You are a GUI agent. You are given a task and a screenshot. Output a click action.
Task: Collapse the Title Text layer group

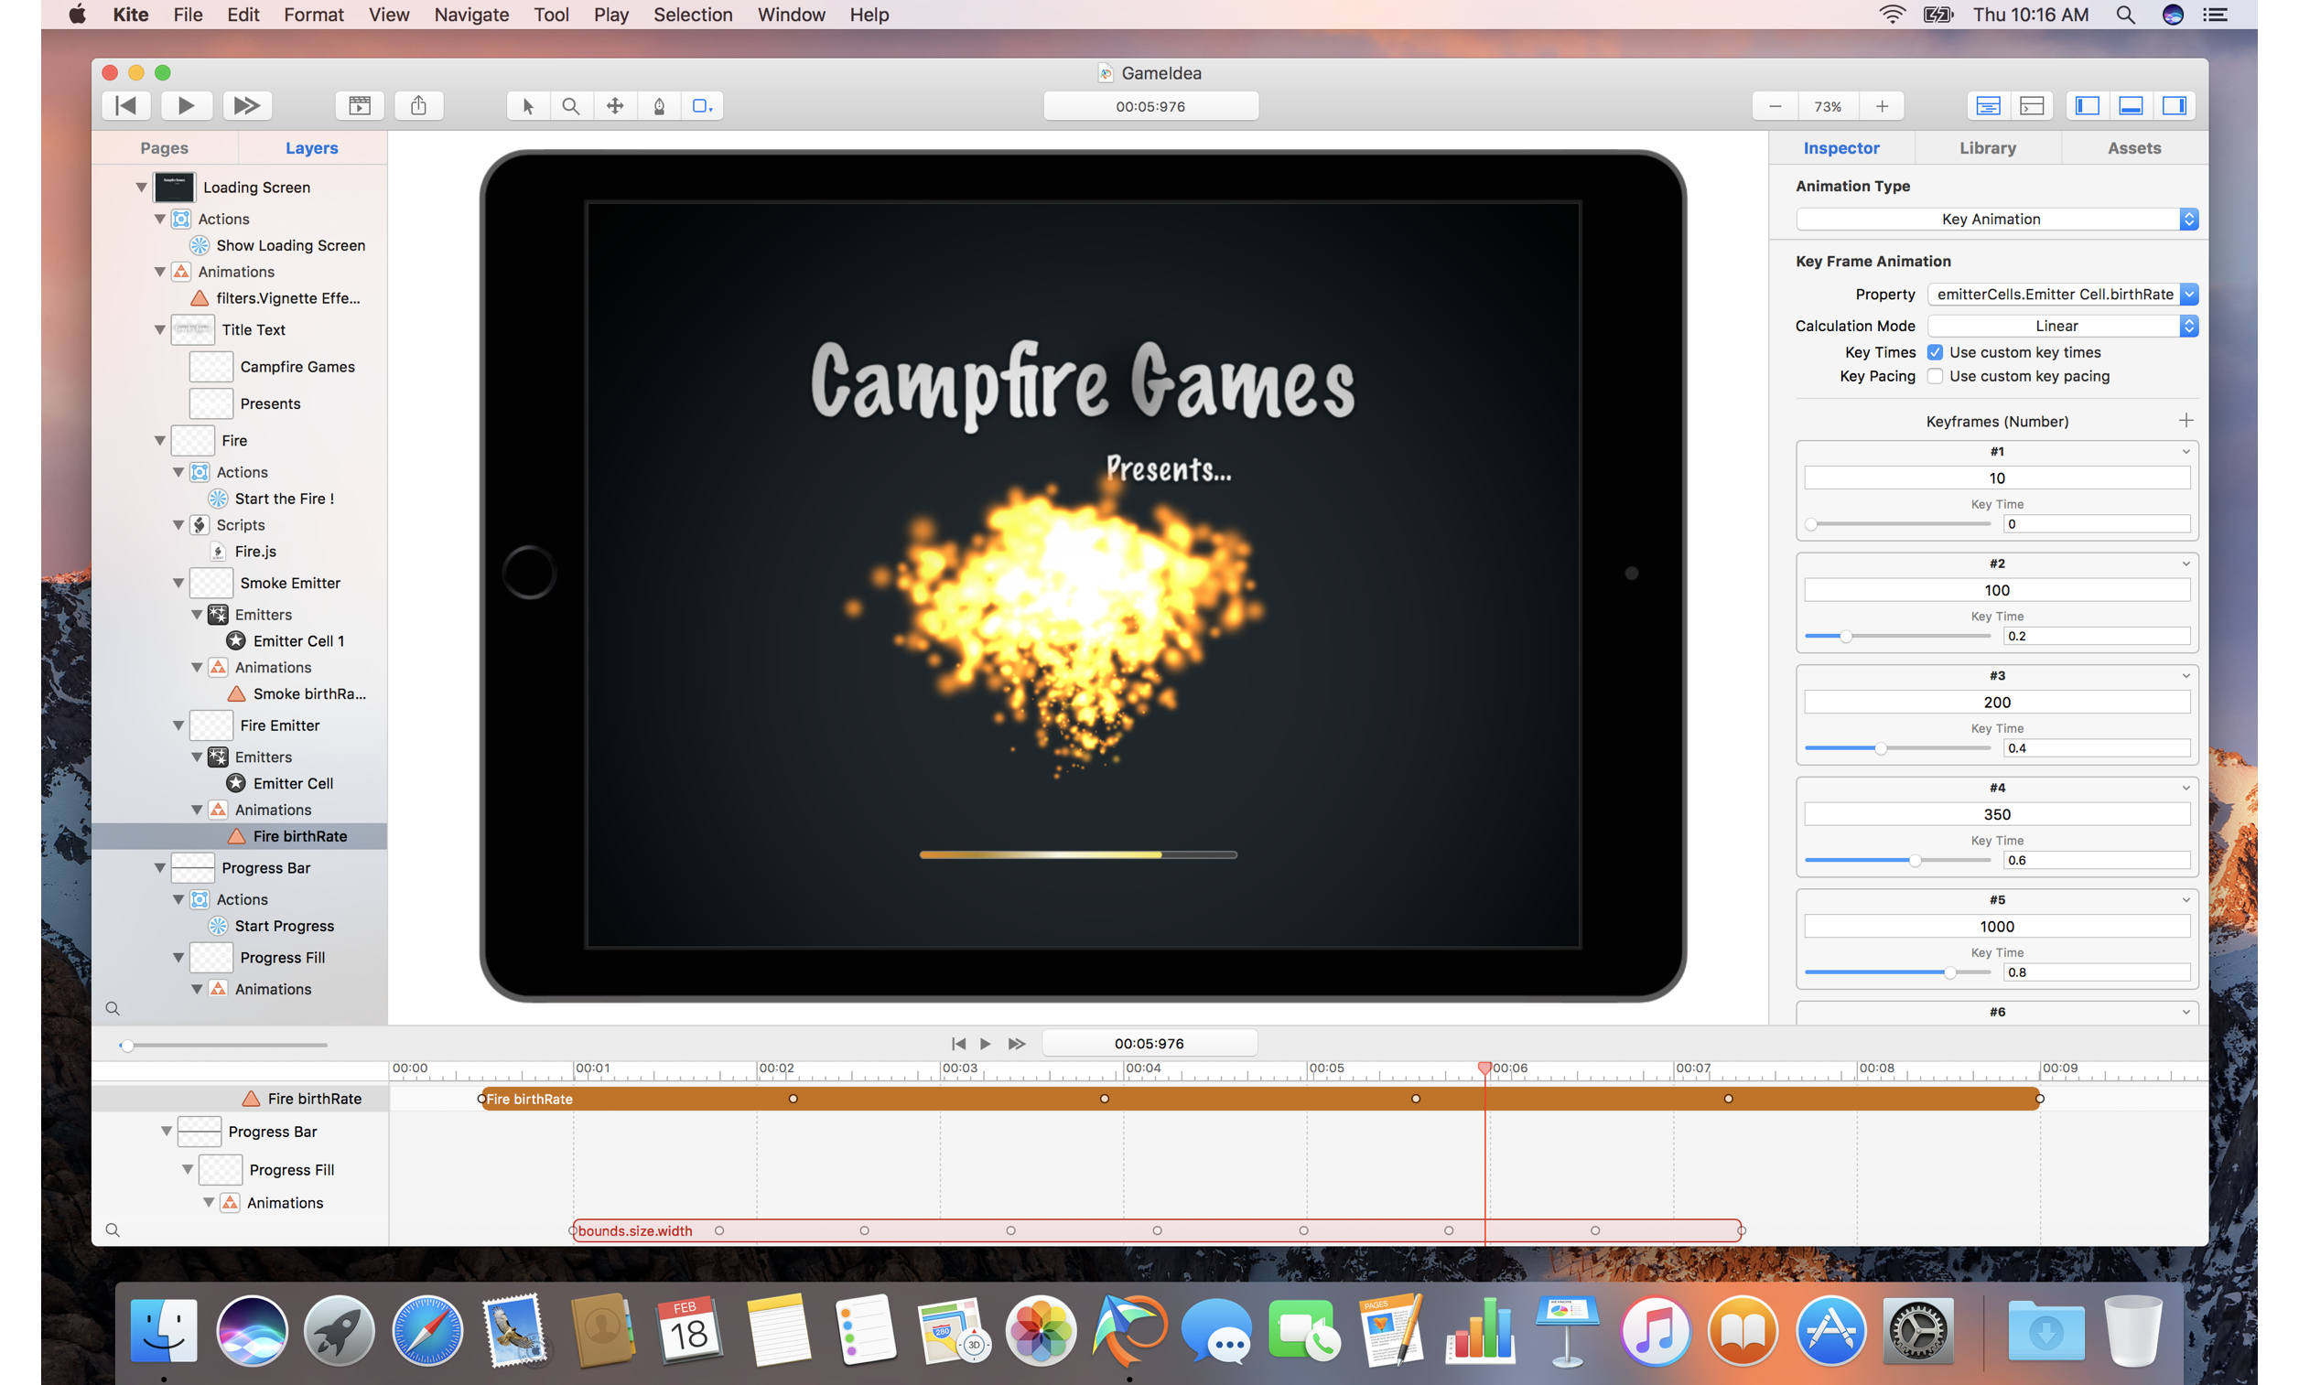pos(159,329)
